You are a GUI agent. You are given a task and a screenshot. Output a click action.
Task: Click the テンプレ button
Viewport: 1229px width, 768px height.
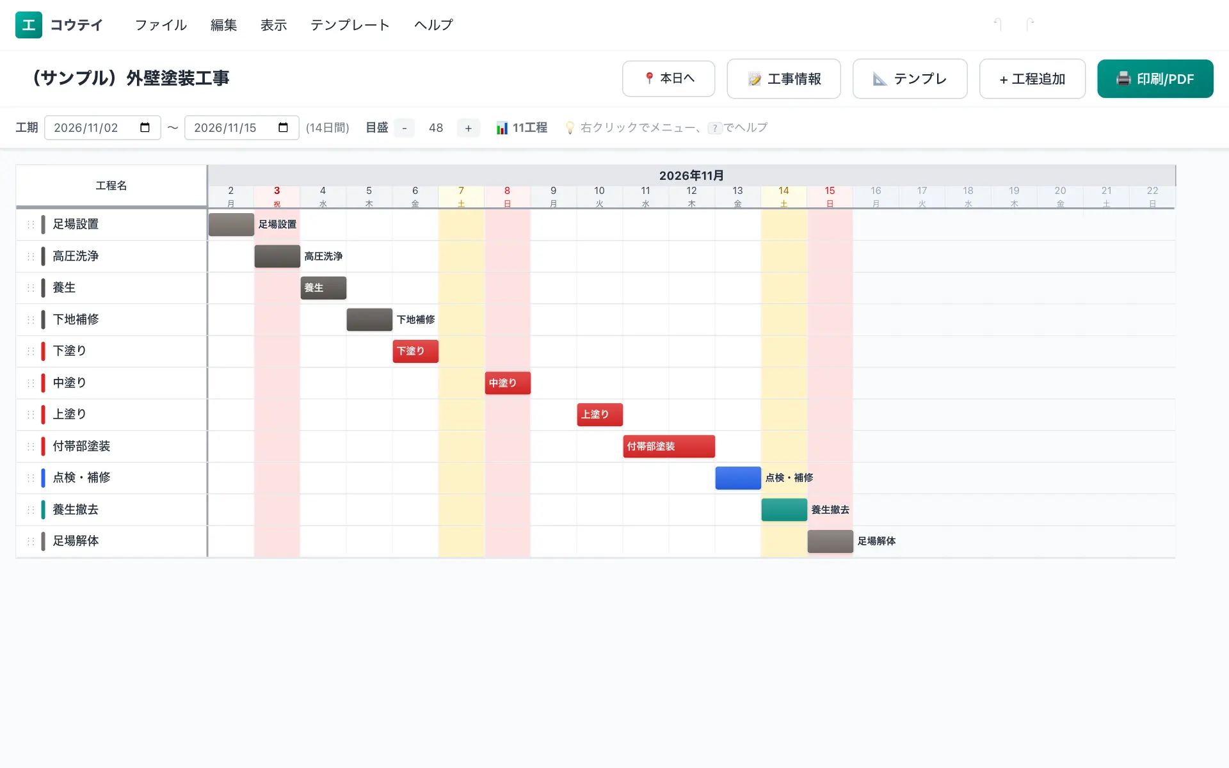(x=910, y=79)
